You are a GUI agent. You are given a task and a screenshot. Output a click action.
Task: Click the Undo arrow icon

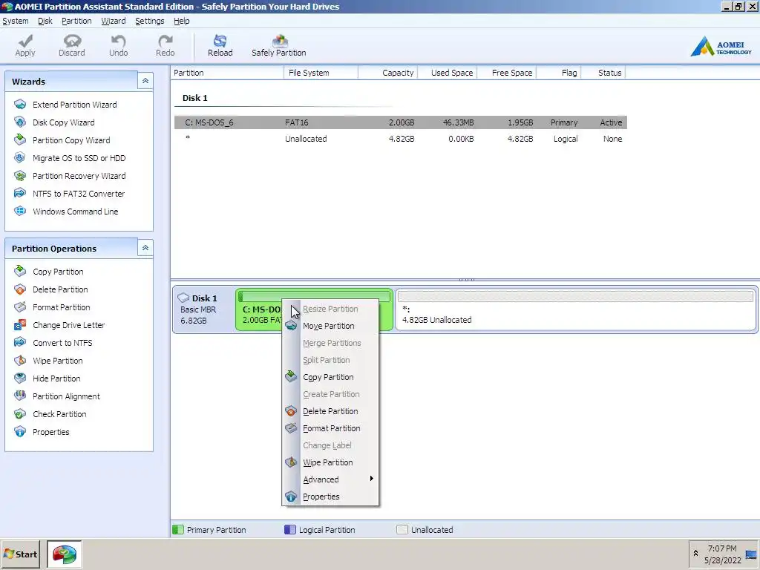click(118, 41)
